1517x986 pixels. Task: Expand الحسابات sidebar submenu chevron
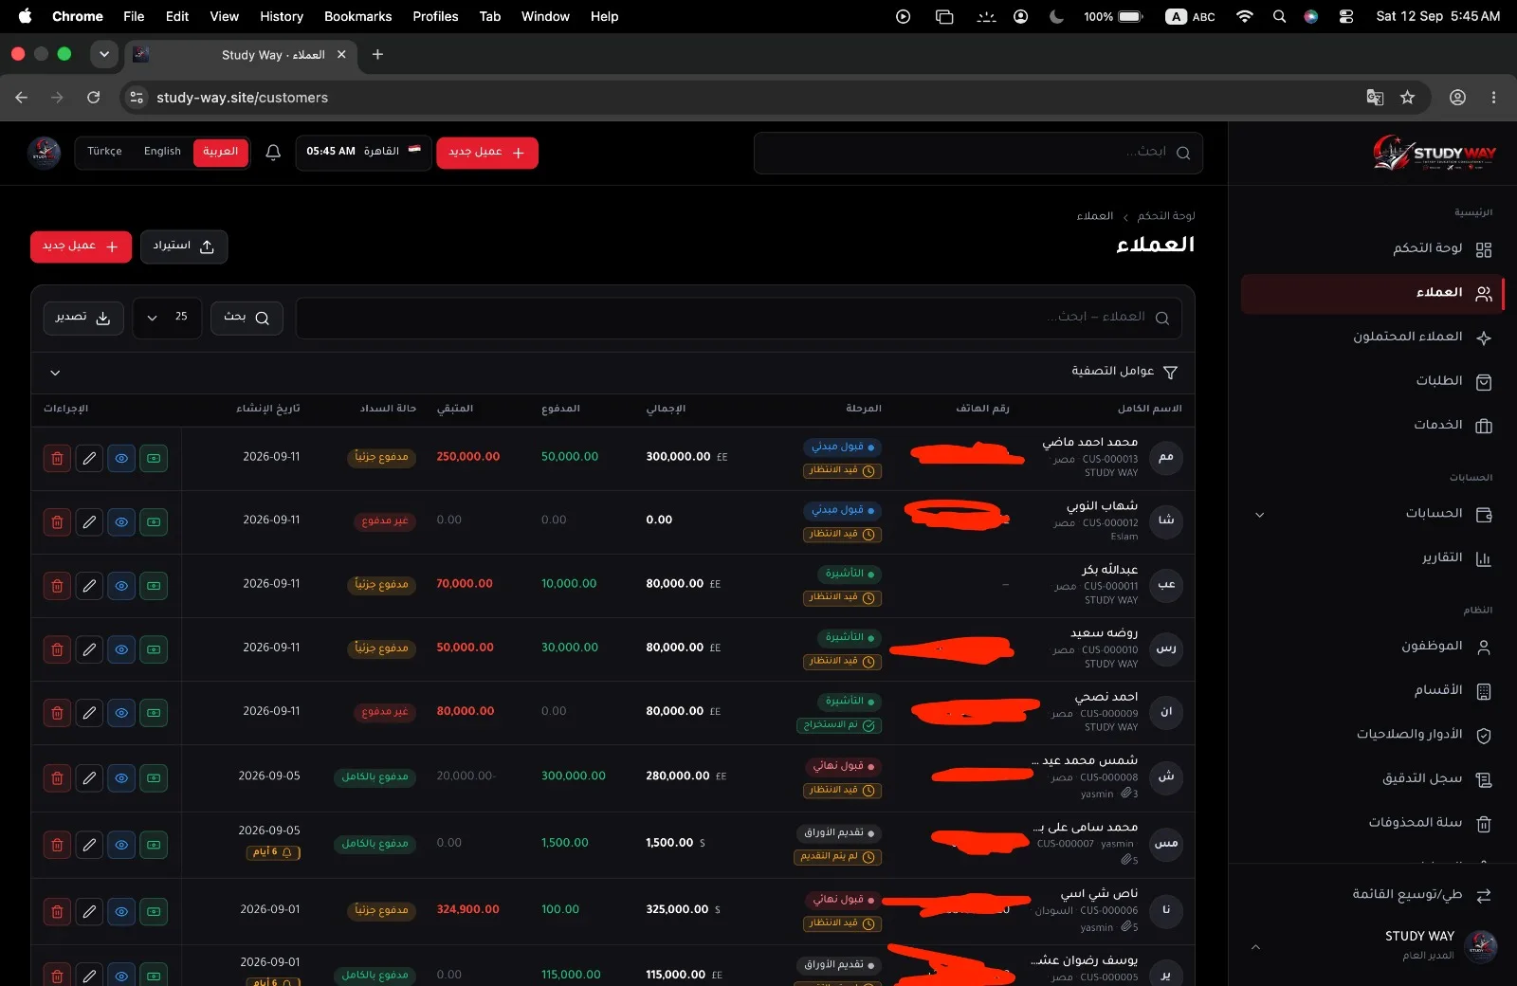[x=1259, y=515]
